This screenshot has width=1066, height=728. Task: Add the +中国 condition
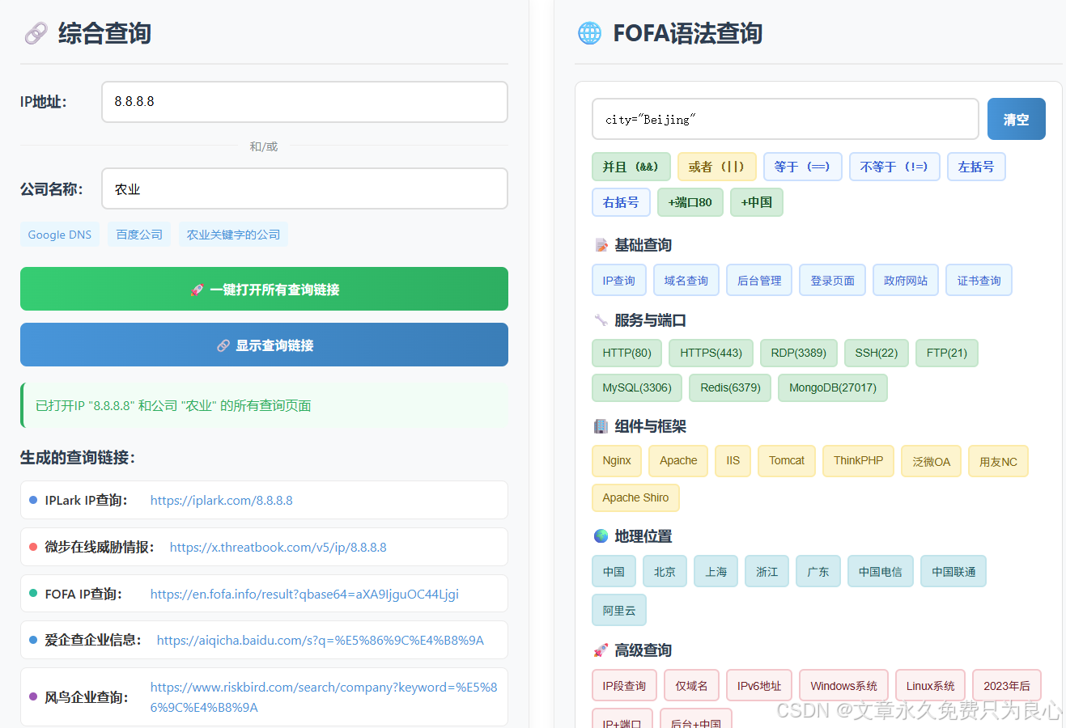(x=757, y=202)
